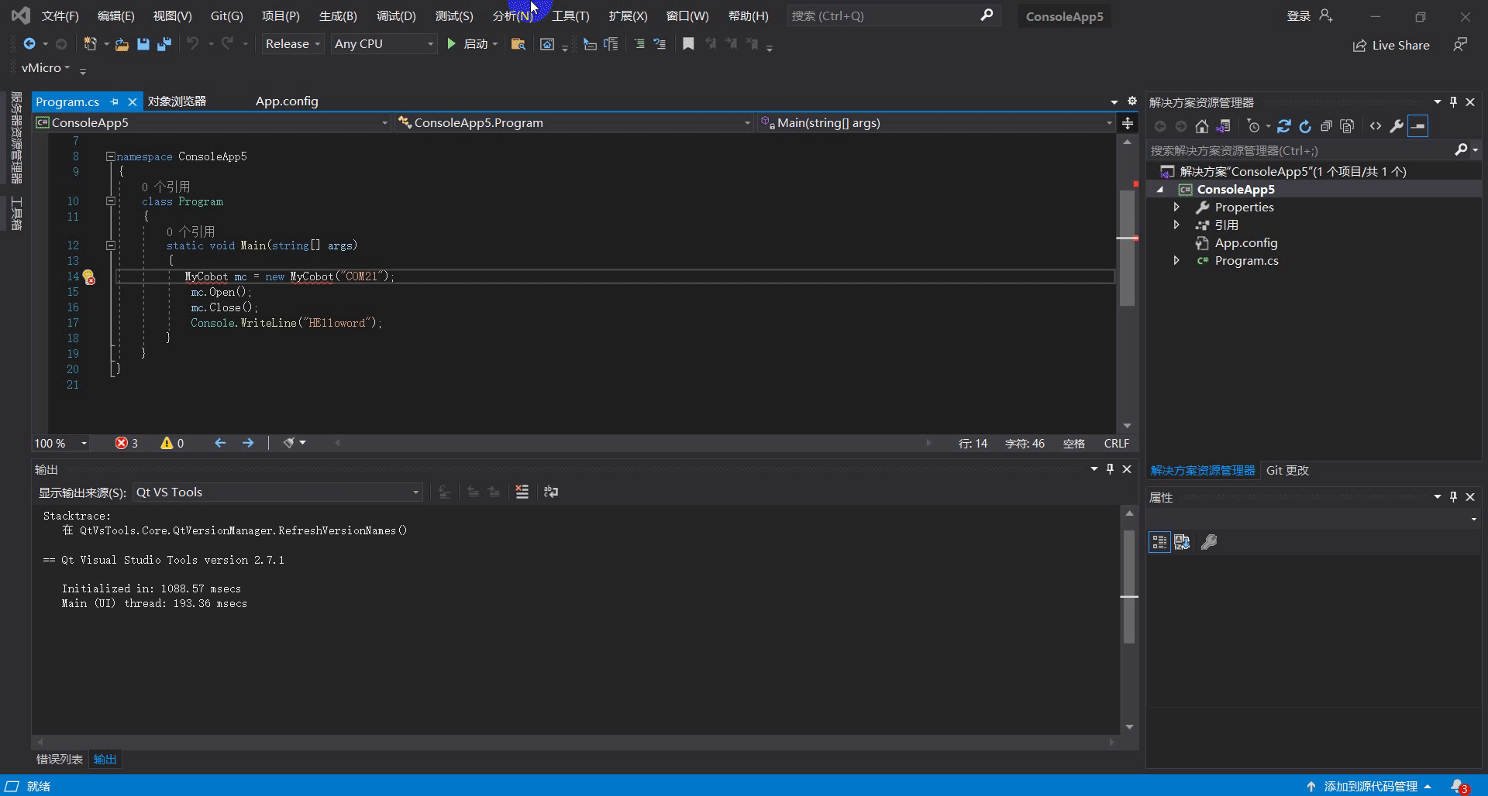This screenshot has height=796, width=1488.
Task: Open the Release configuration dropdown
Action: (293, 44)
